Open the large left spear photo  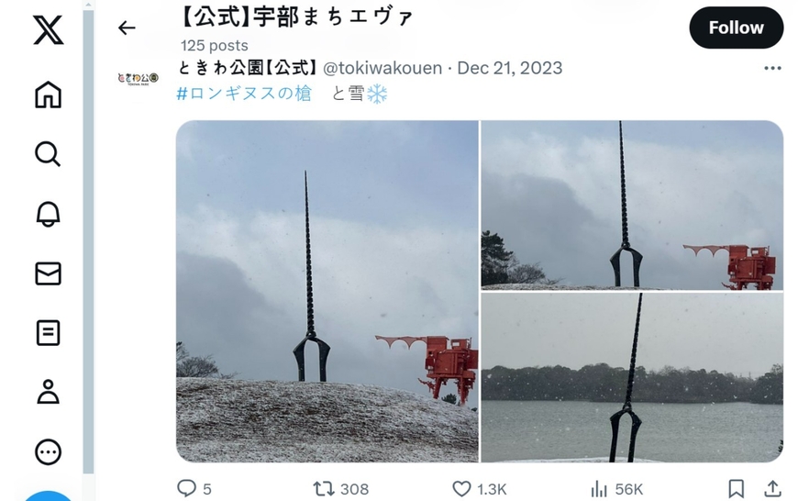click(x=327, y=291)
